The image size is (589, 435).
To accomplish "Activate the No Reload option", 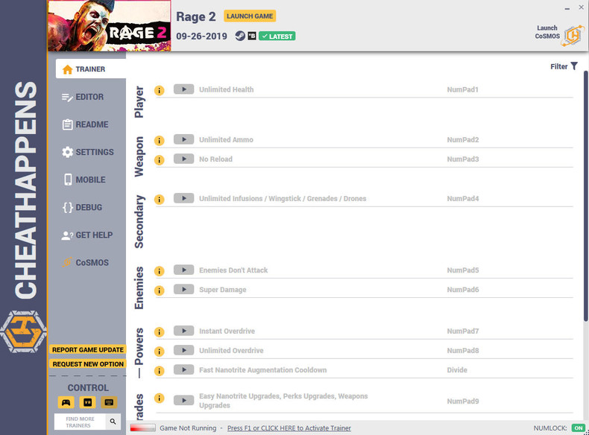I will (x=183, y=159).
